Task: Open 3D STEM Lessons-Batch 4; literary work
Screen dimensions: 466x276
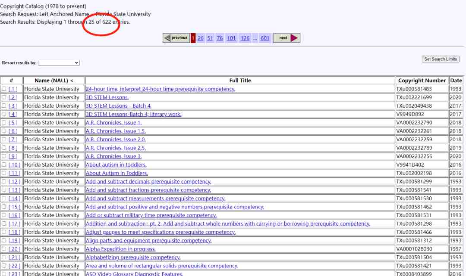Action: click(x=133, y=114)
